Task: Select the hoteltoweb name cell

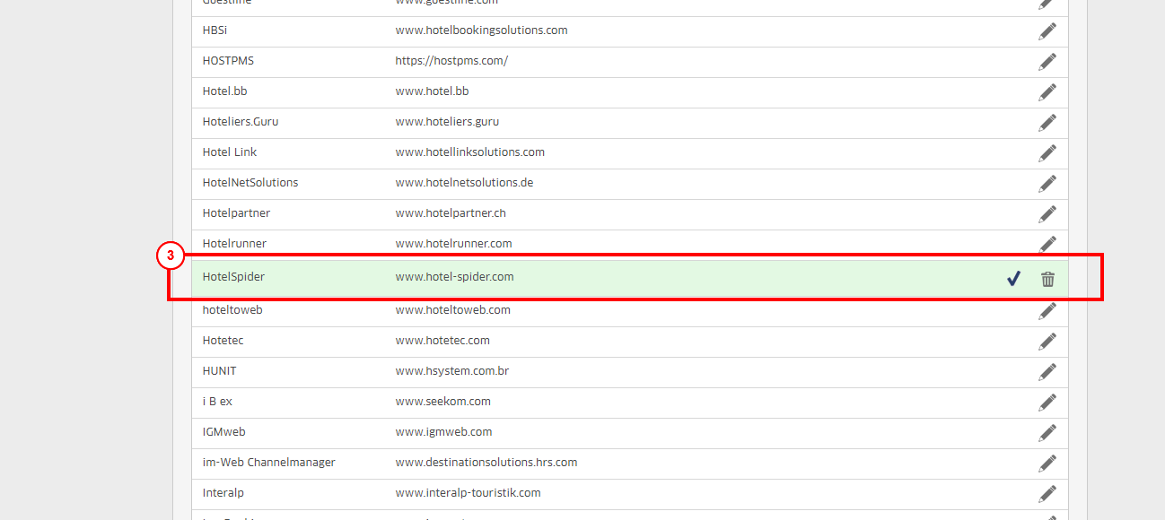Action: [x=232, y=310]
